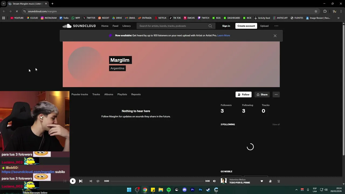The width and height of the screenshot is (345, 194).
Task: Click the SoundCloud logo
Action: 79,26
